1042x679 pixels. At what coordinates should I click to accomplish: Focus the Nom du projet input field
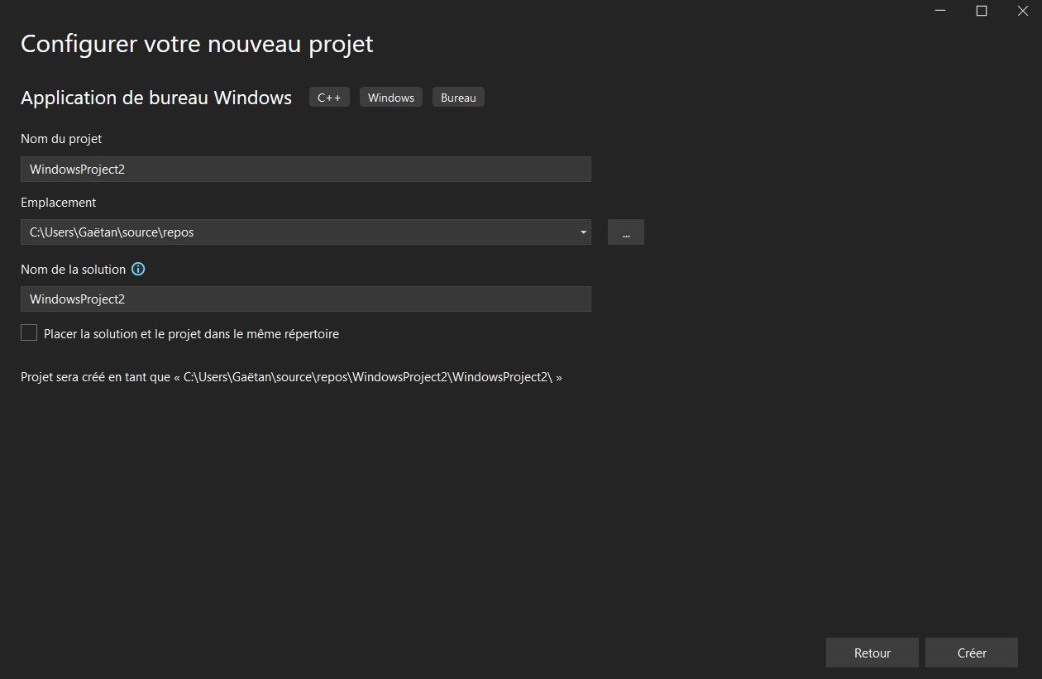point(306,169)
